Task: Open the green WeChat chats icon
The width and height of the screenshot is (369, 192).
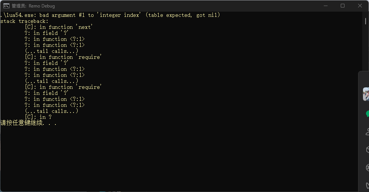Action: click(x=367, y=114)
